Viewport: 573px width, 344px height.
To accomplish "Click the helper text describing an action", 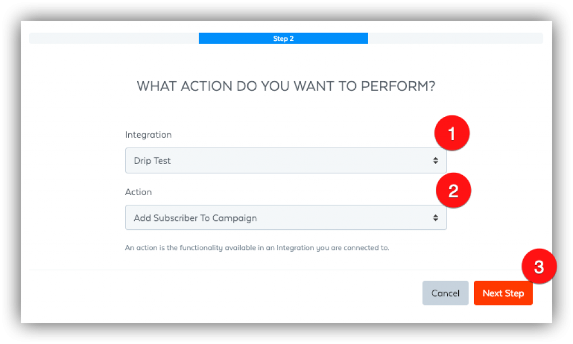I will 257,247.
